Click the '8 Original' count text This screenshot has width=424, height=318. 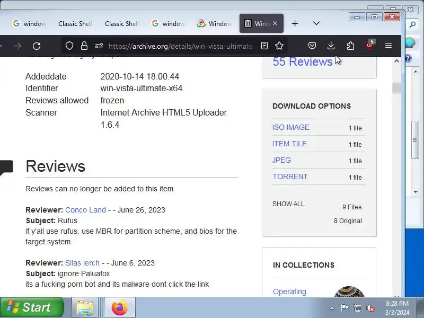(x=348, y=221)
